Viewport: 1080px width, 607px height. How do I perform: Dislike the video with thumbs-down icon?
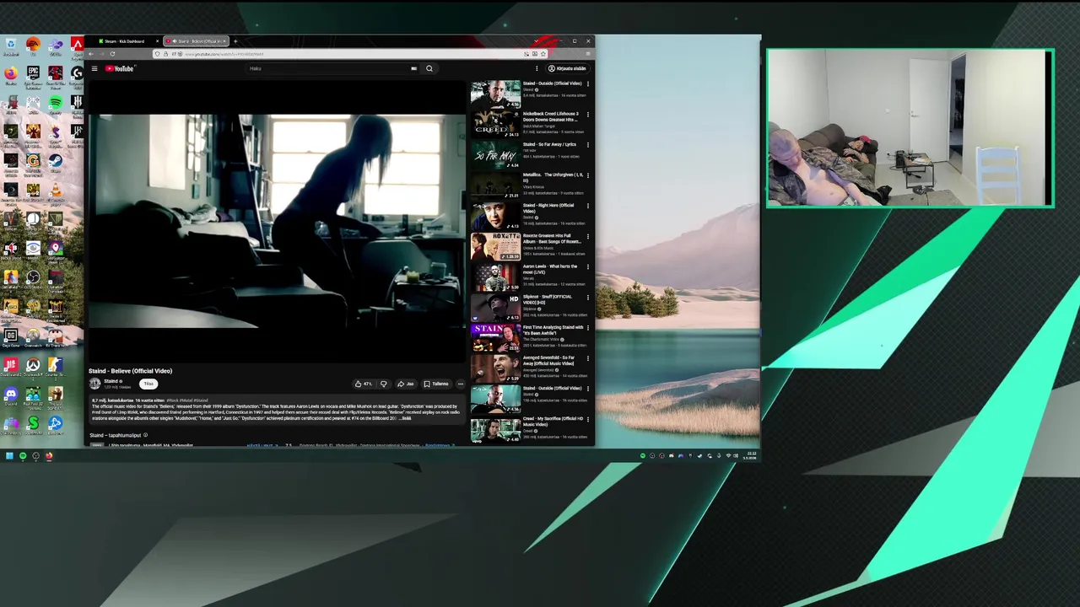383,384
